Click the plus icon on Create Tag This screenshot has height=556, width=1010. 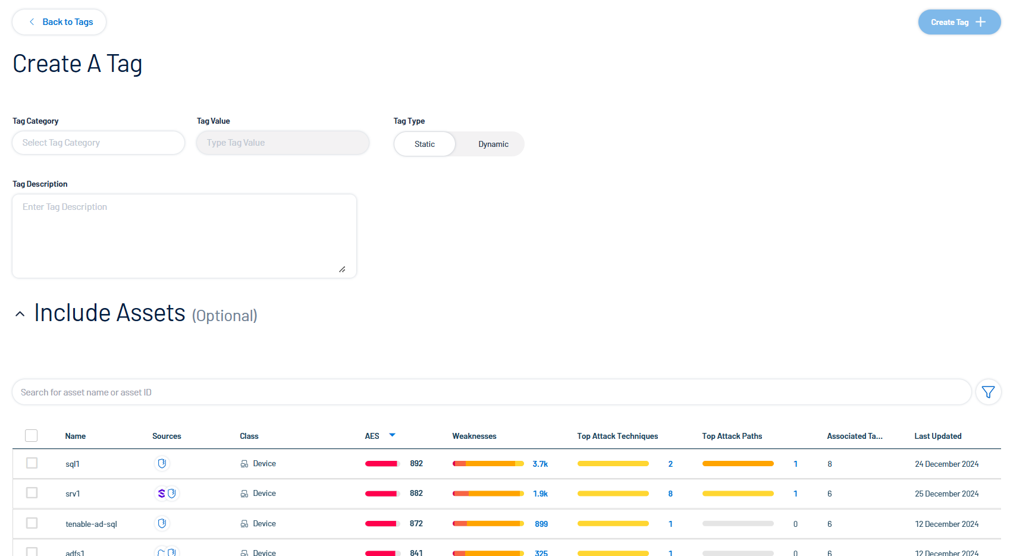point(981,22)
